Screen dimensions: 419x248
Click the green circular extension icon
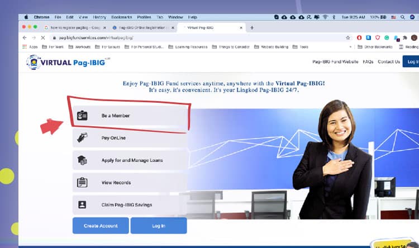387,37
